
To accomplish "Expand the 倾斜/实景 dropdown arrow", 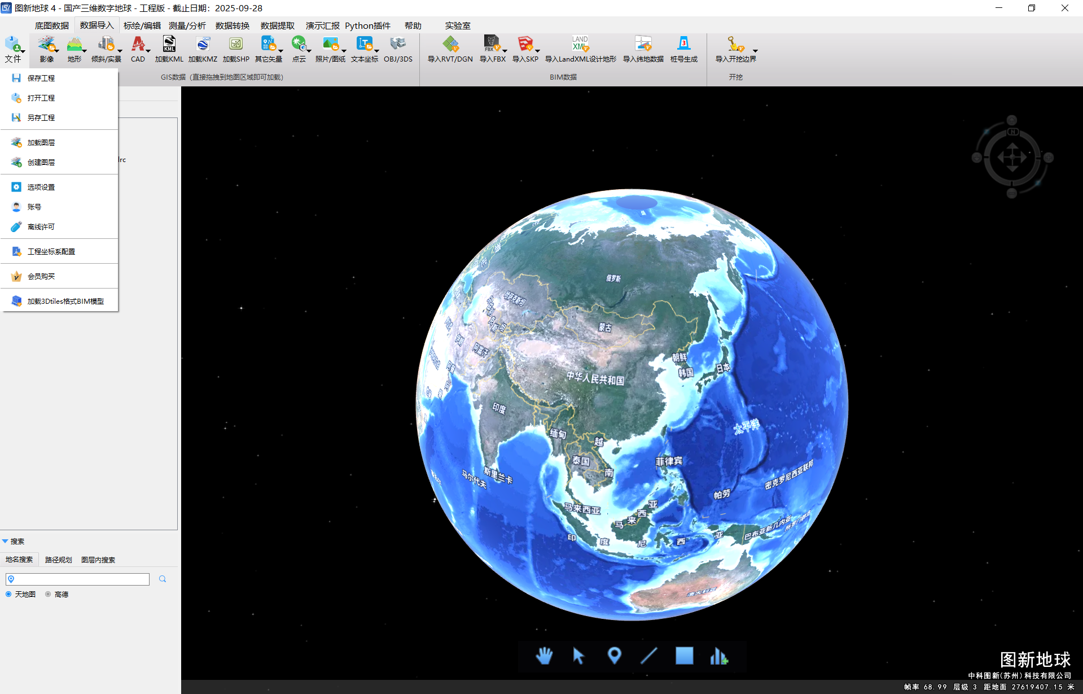I will [x=119, y=51].
